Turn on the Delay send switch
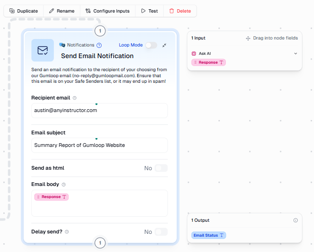The height and width of the screenshot is (252, 314). (x=161, y=232)
